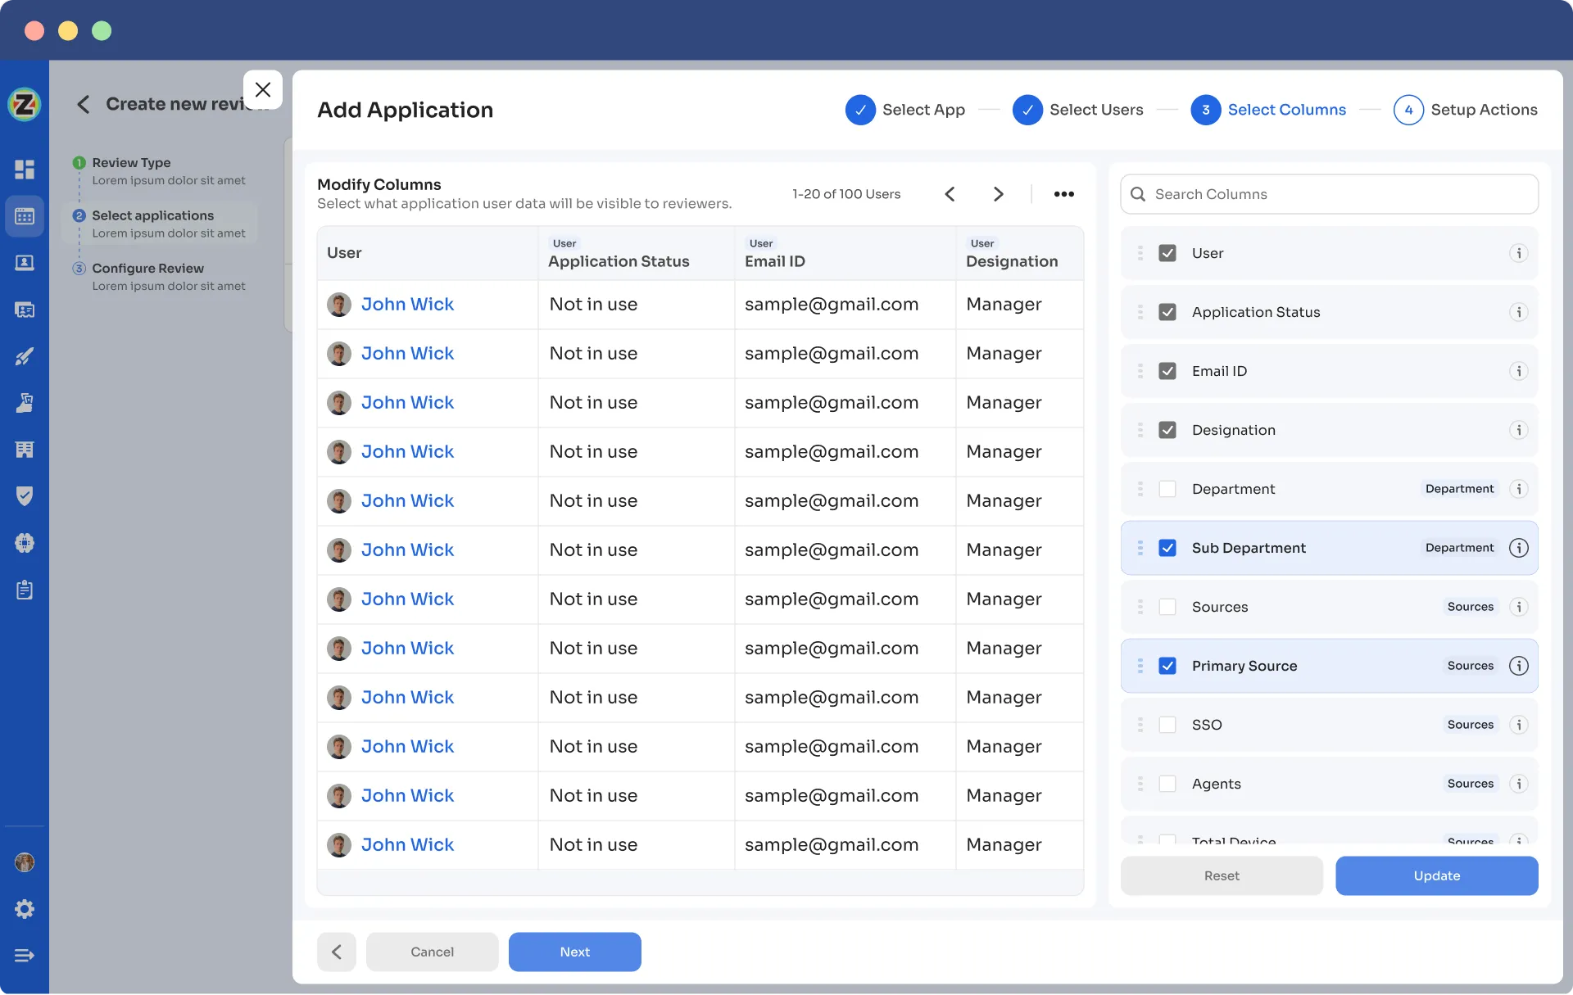
Task: Click the user profile card sidebar icon
Action: (x=25, y=263)
